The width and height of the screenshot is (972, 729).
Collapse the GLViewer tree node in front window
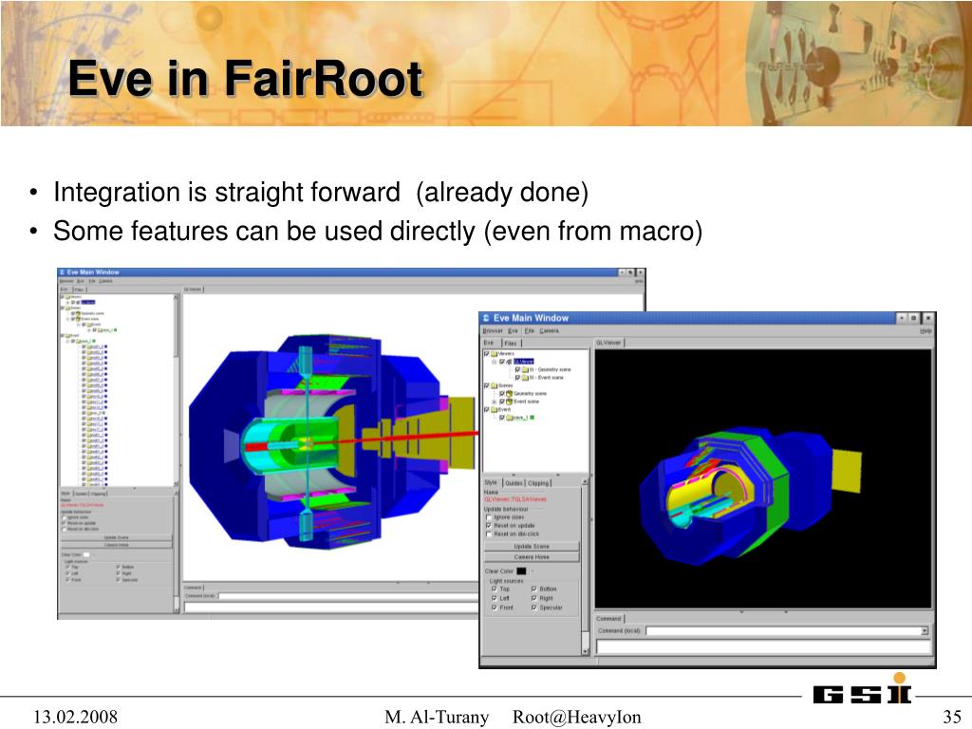click(494, 362)
